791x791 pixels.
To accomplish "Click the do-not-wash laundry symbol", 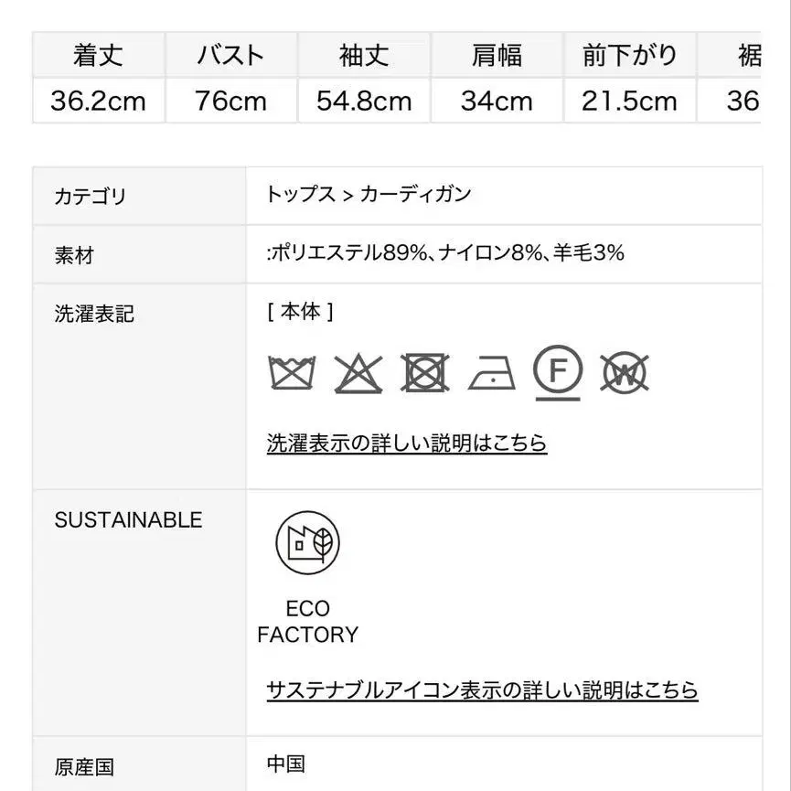I will pyautogui.click(x=292, y=373).
